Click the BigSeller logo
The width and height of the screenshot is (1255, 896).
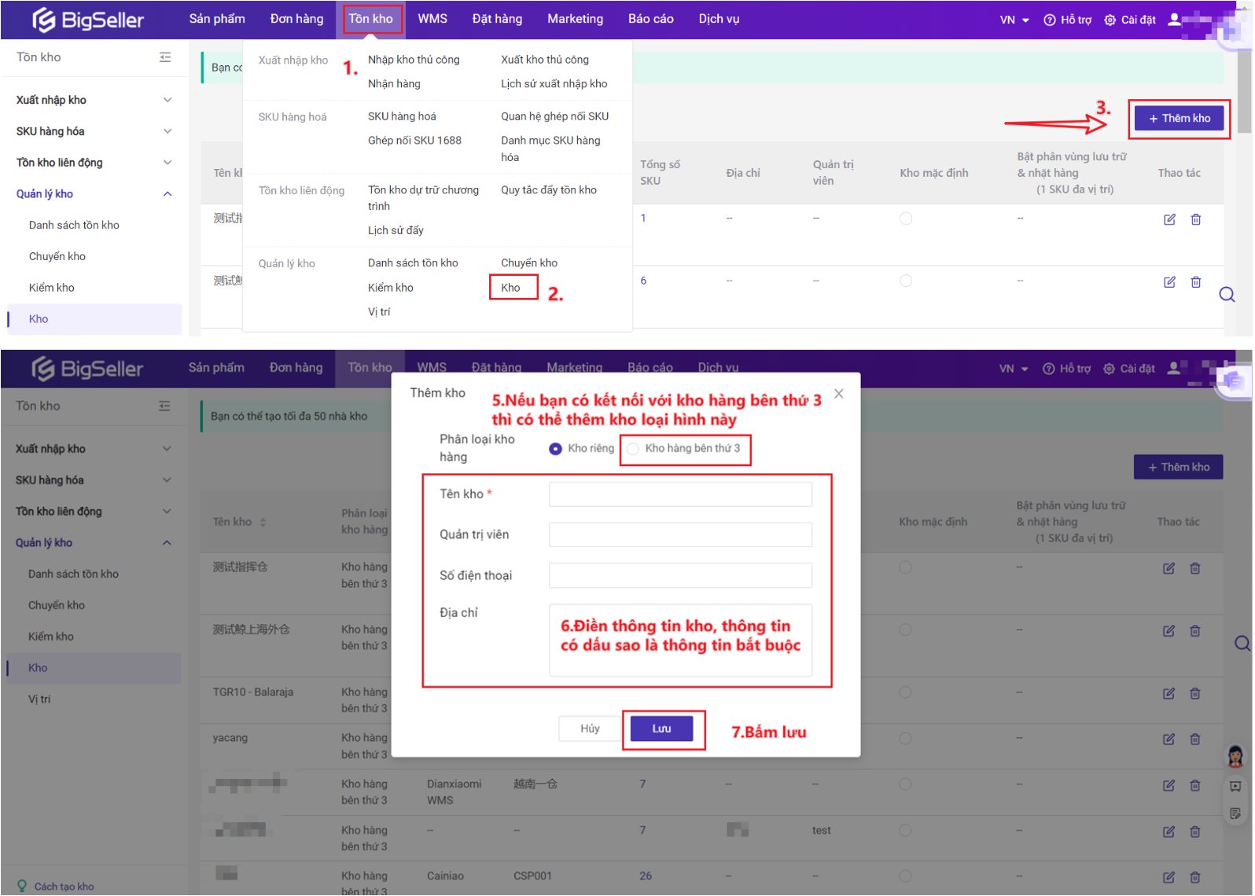tap(87, 20)
